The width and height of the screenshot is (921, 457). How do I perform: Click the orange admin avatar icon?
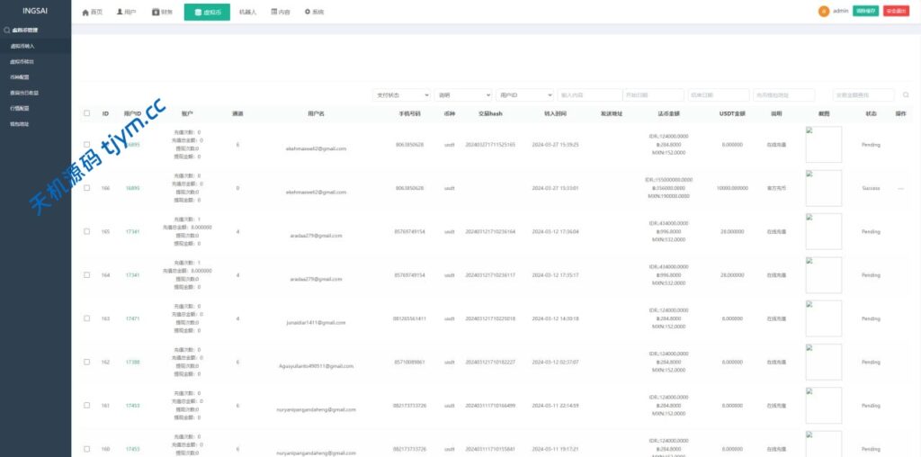[824, 12]
